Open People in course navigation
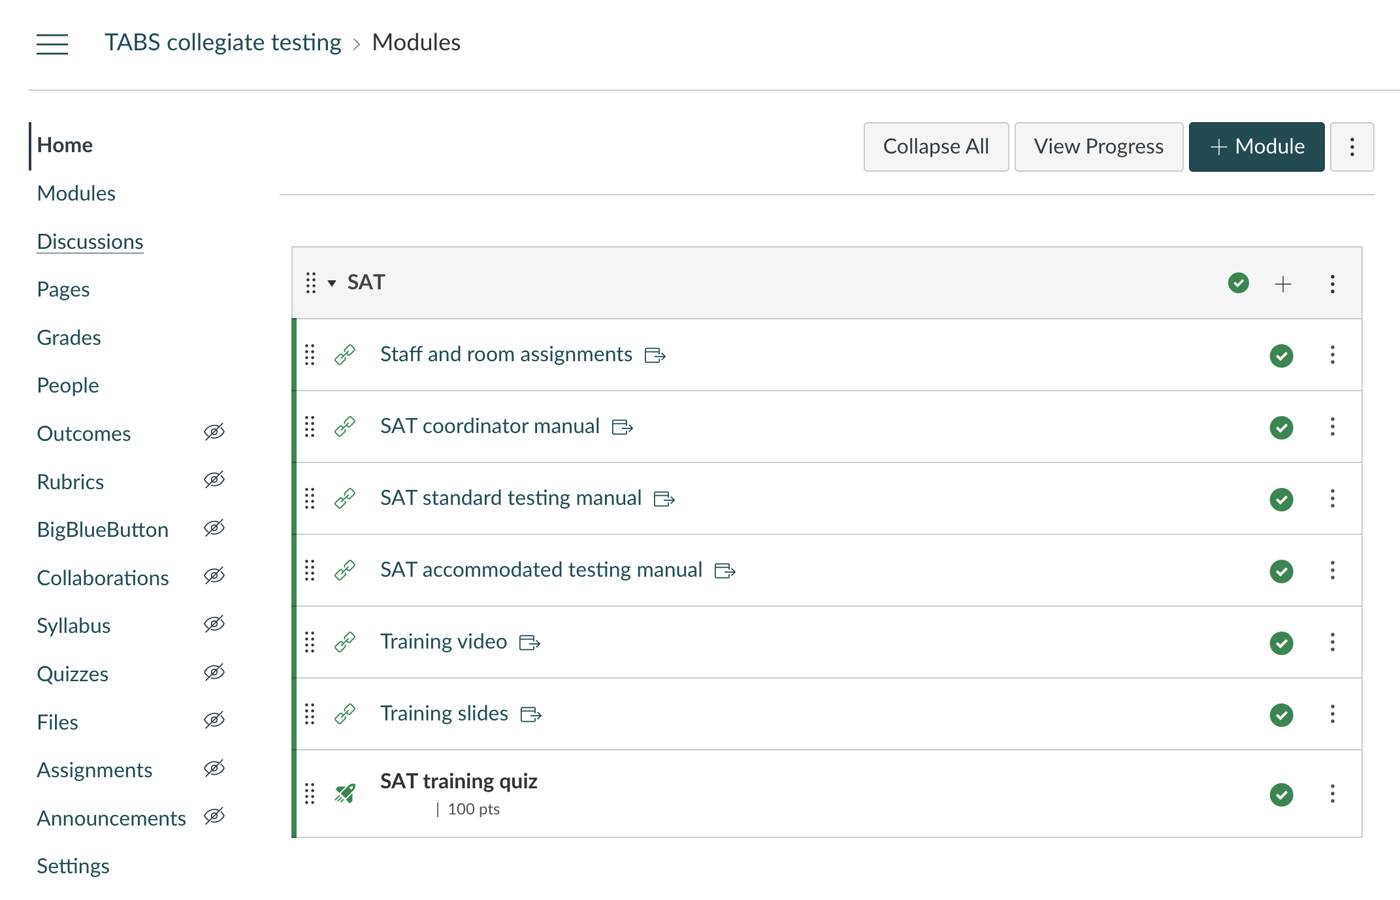The image size is (1400, 900). pyautogui.click(x=67, y=385)
